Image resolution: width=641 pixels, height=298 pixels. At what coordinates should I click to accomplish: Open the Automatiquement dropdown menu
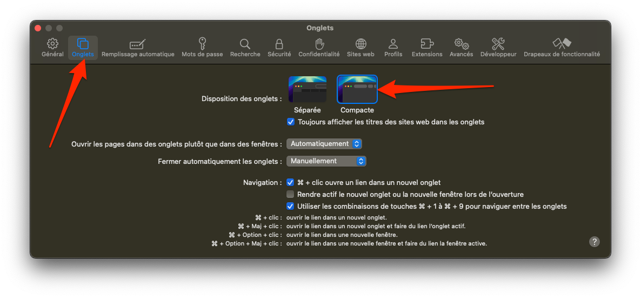point(324,144)
